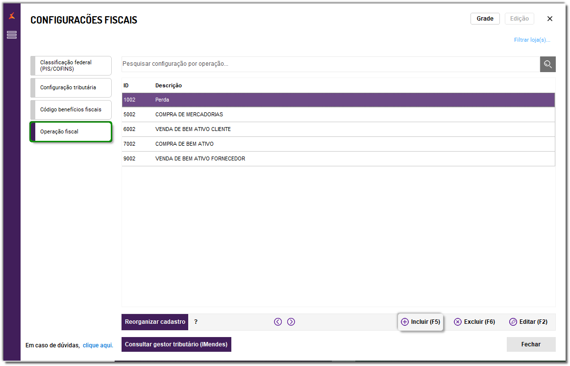Open Código benefícios fiscais tab
The height and width of the screenshot is (366, 570).
pos(71,110)
